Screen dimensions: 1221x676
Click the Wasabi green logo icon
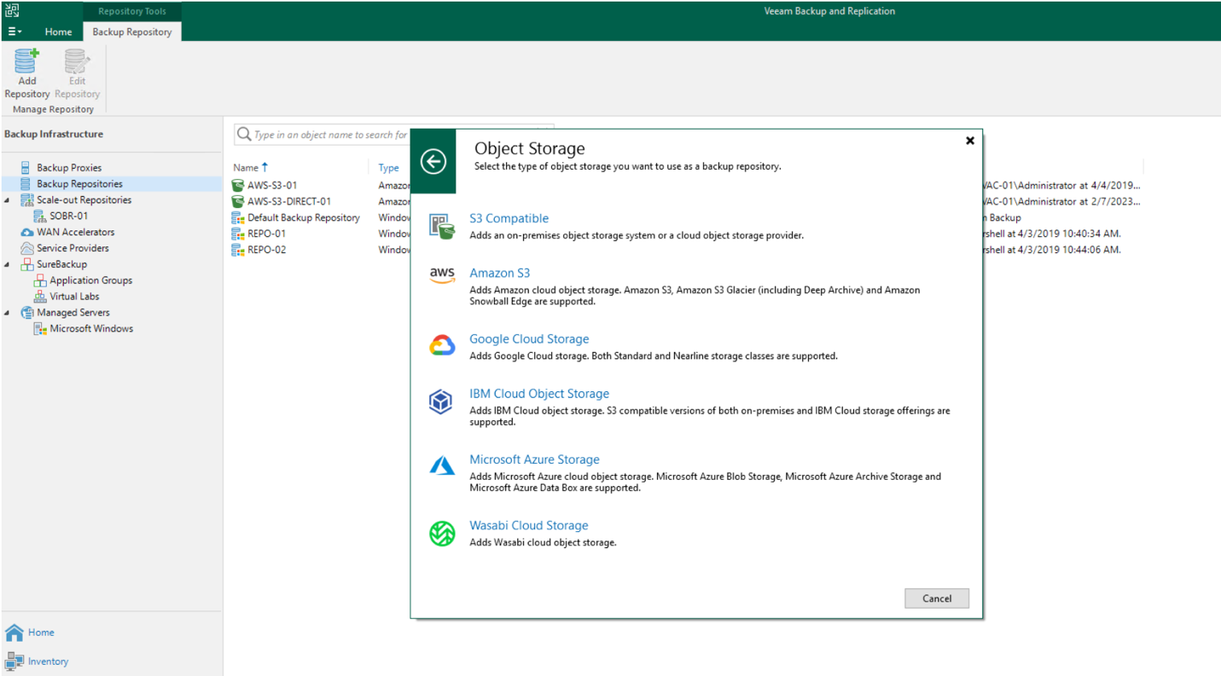tap(442, 534)
